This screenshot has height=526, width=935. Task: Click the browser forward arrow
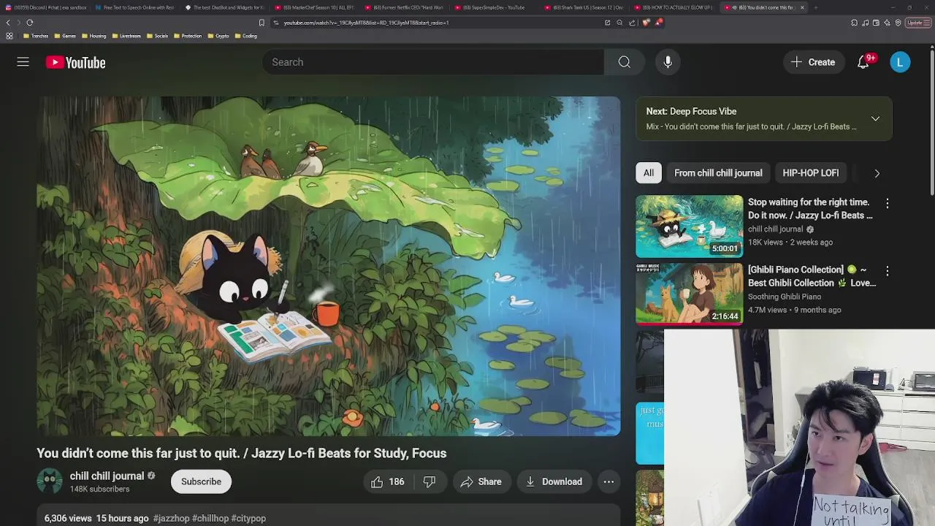[x=19, y=23]
